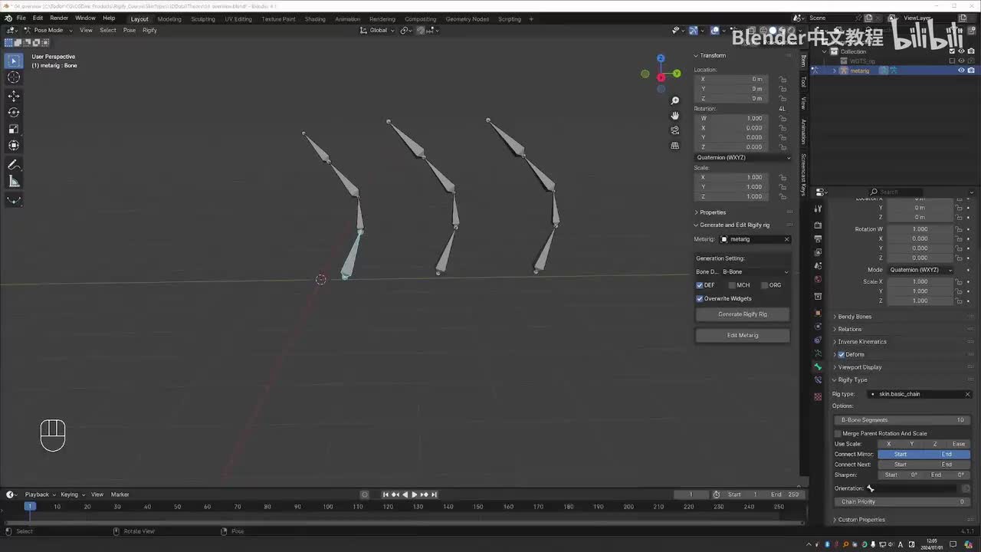This screenshot has height=552, width=981.
Task: Clear the skin.basic_chain rig type
Action: point(967,394)
